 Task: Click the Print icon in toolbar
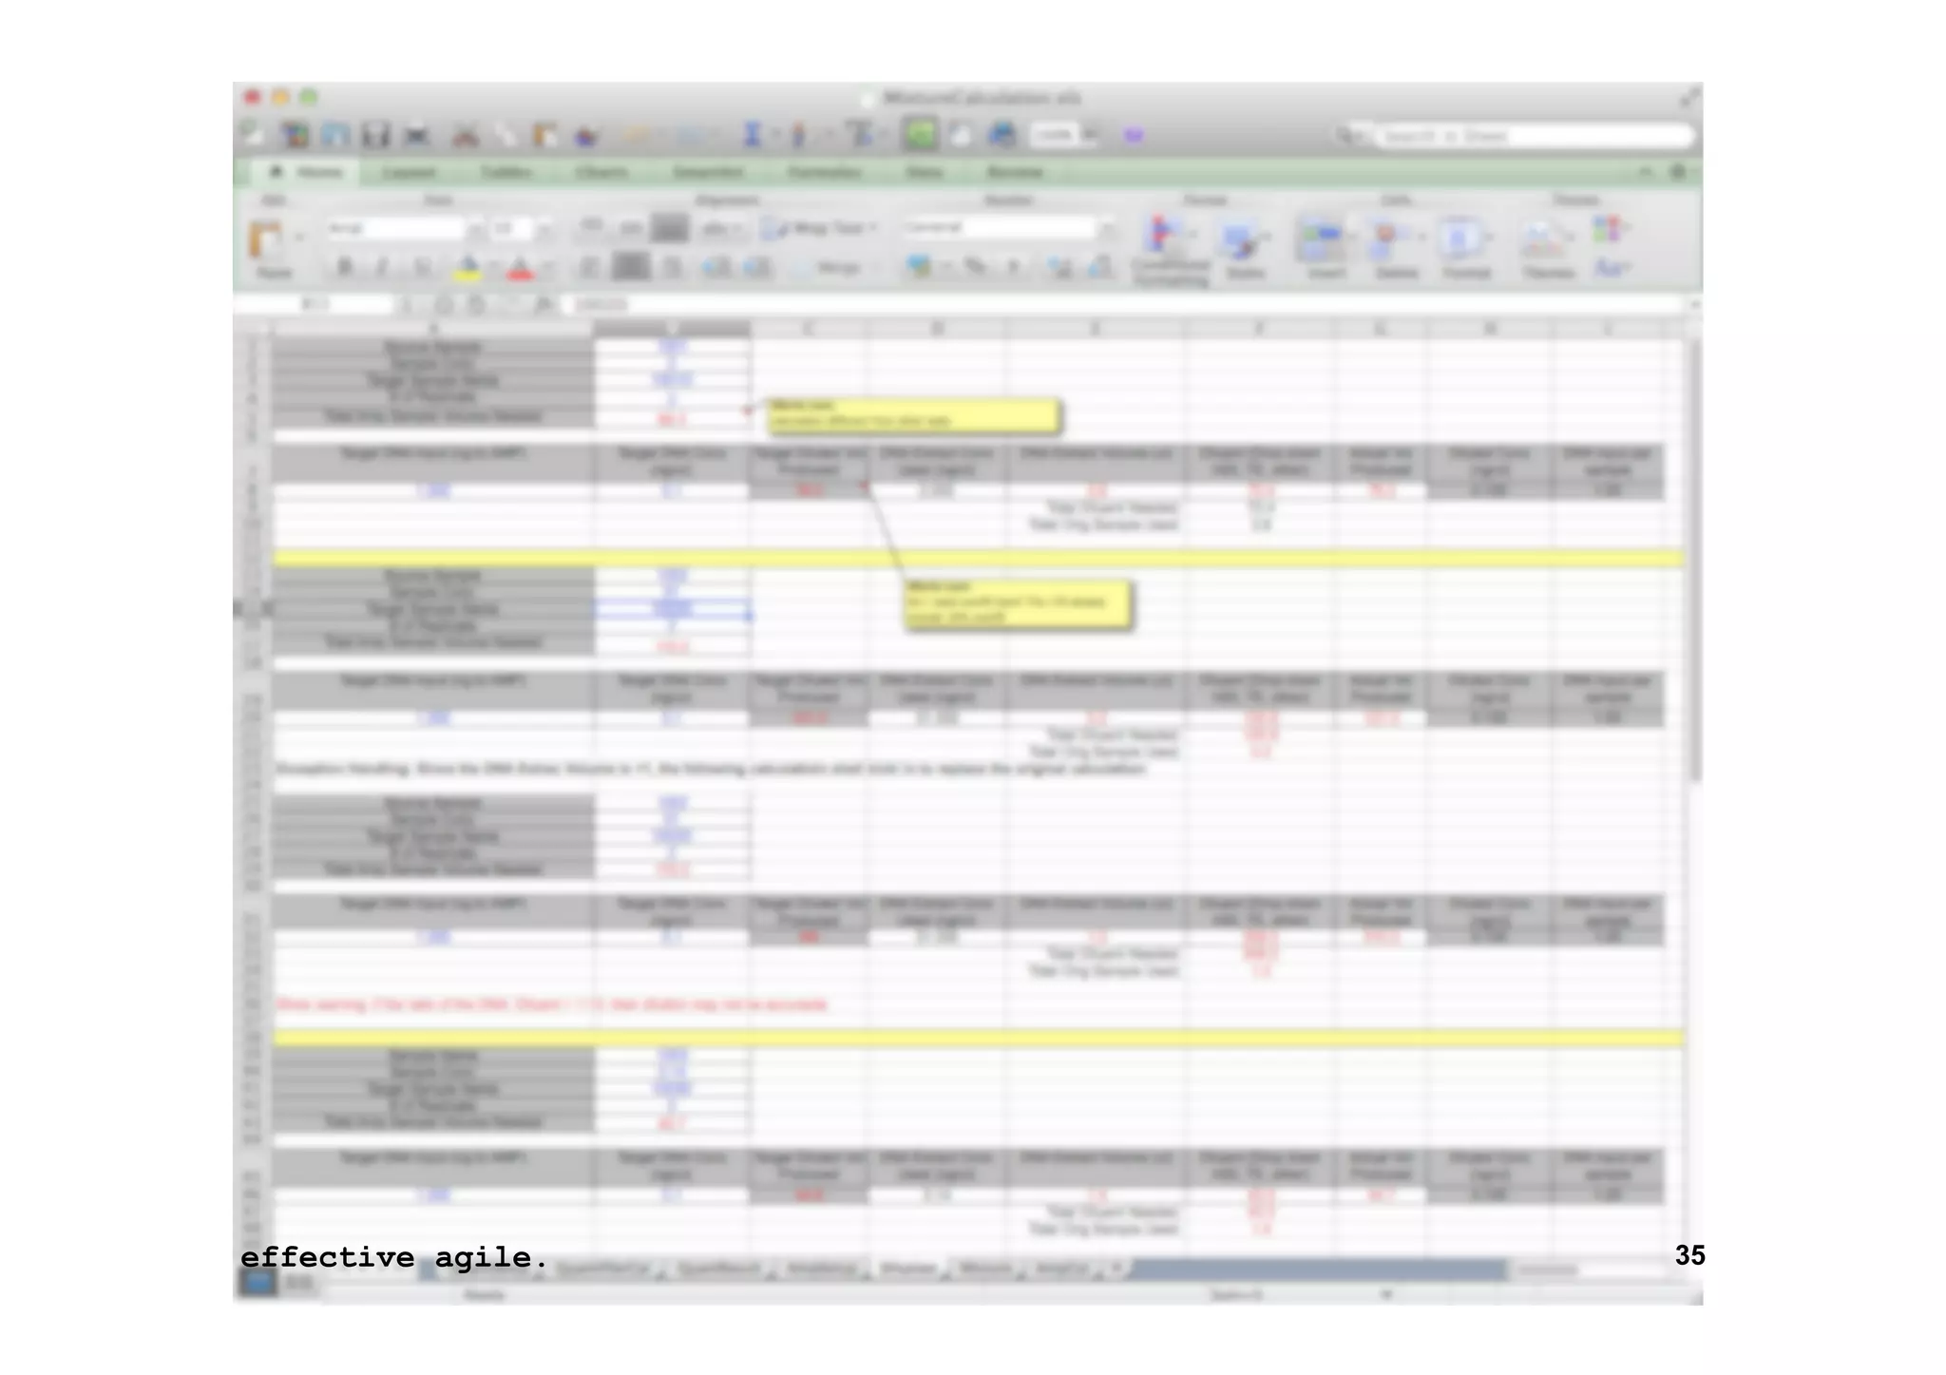417,135
